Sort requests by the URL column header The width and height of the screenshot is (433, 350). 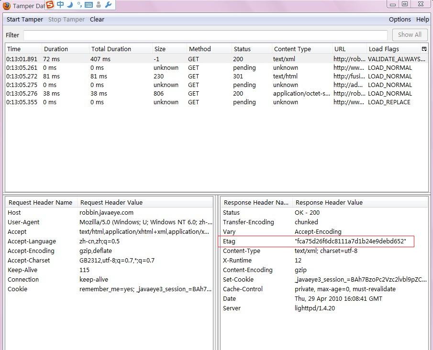340,49
